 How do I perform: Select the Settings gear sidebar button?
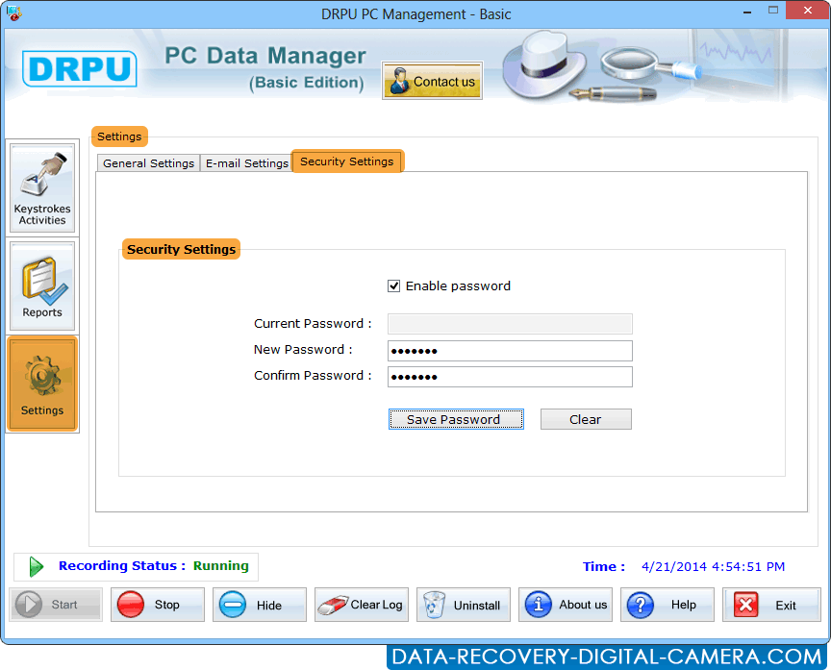[42, 384]
